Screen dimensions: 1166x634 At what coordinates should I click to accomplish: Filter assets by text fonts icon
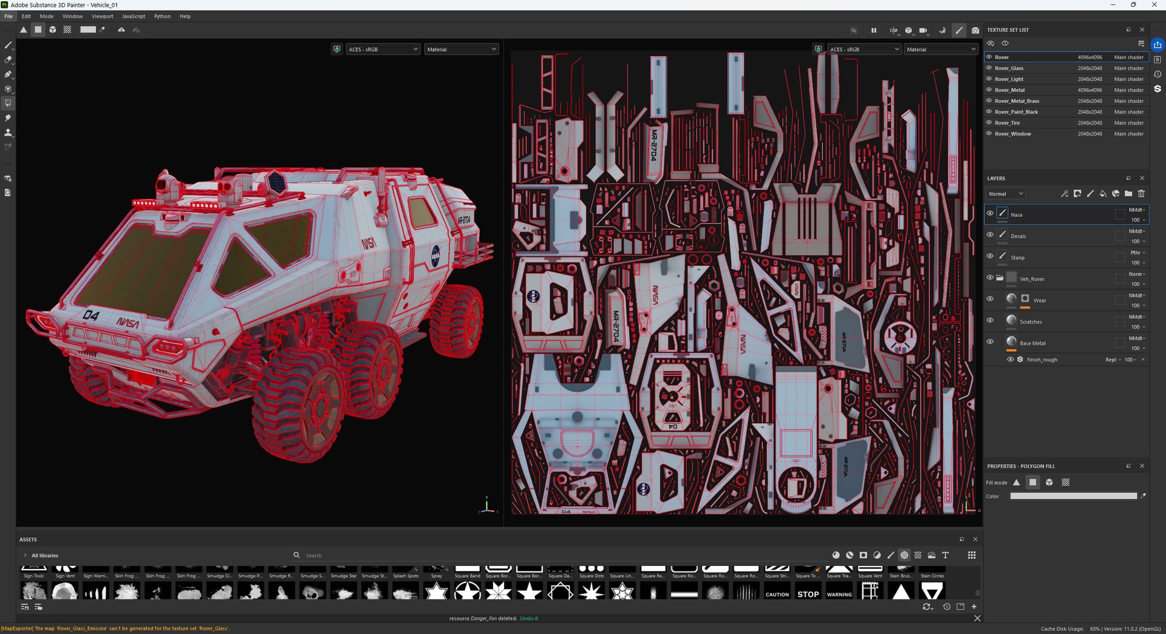(x=946, y=555)
